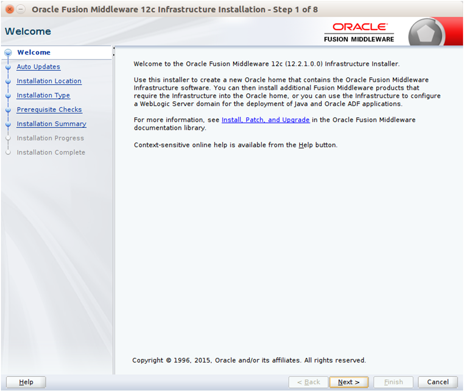The height and width of the screenshot is (392, 464).
Task: Jump to the Installation Type step
Action: [44, 95]
